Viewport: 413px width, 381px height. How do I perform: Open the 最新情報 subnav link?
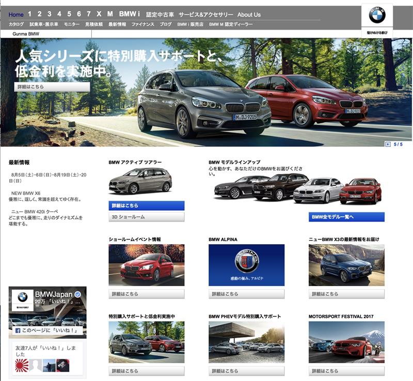[117, 24]
